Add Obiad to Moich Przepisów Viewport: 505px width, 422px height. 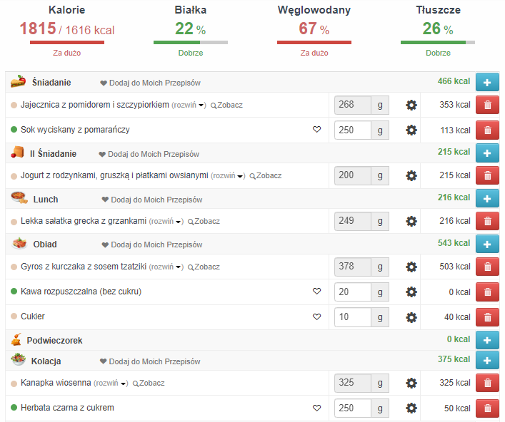click(x=151, y=245)
